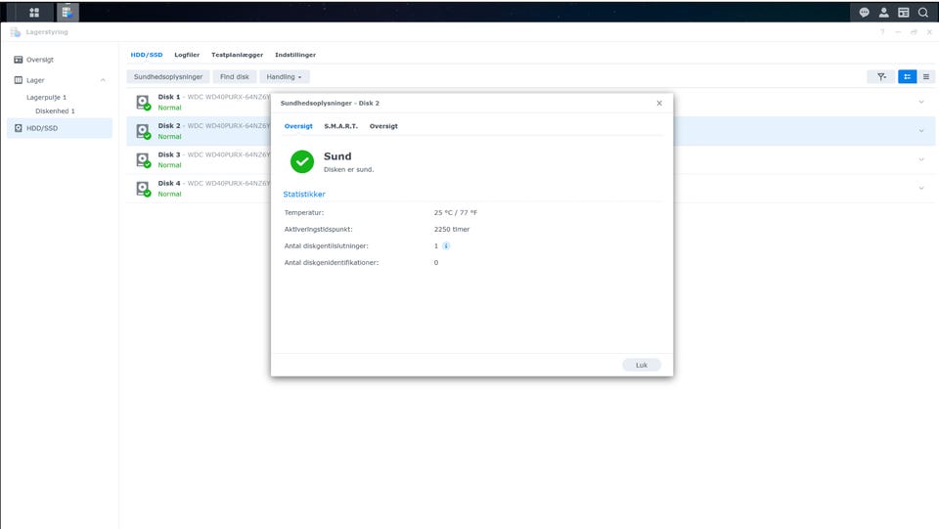Switch to the S.M.A.R.T. tab
The height and width of the screenshot is (529, 939).
tap(340, 126)
